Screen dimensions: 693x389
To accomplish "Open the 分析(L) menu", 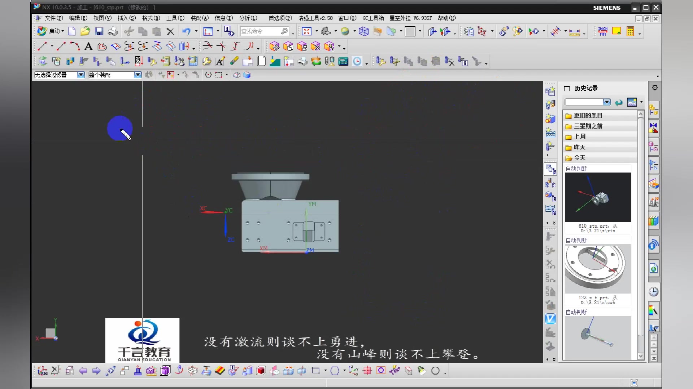I will (x=248, y=18).
